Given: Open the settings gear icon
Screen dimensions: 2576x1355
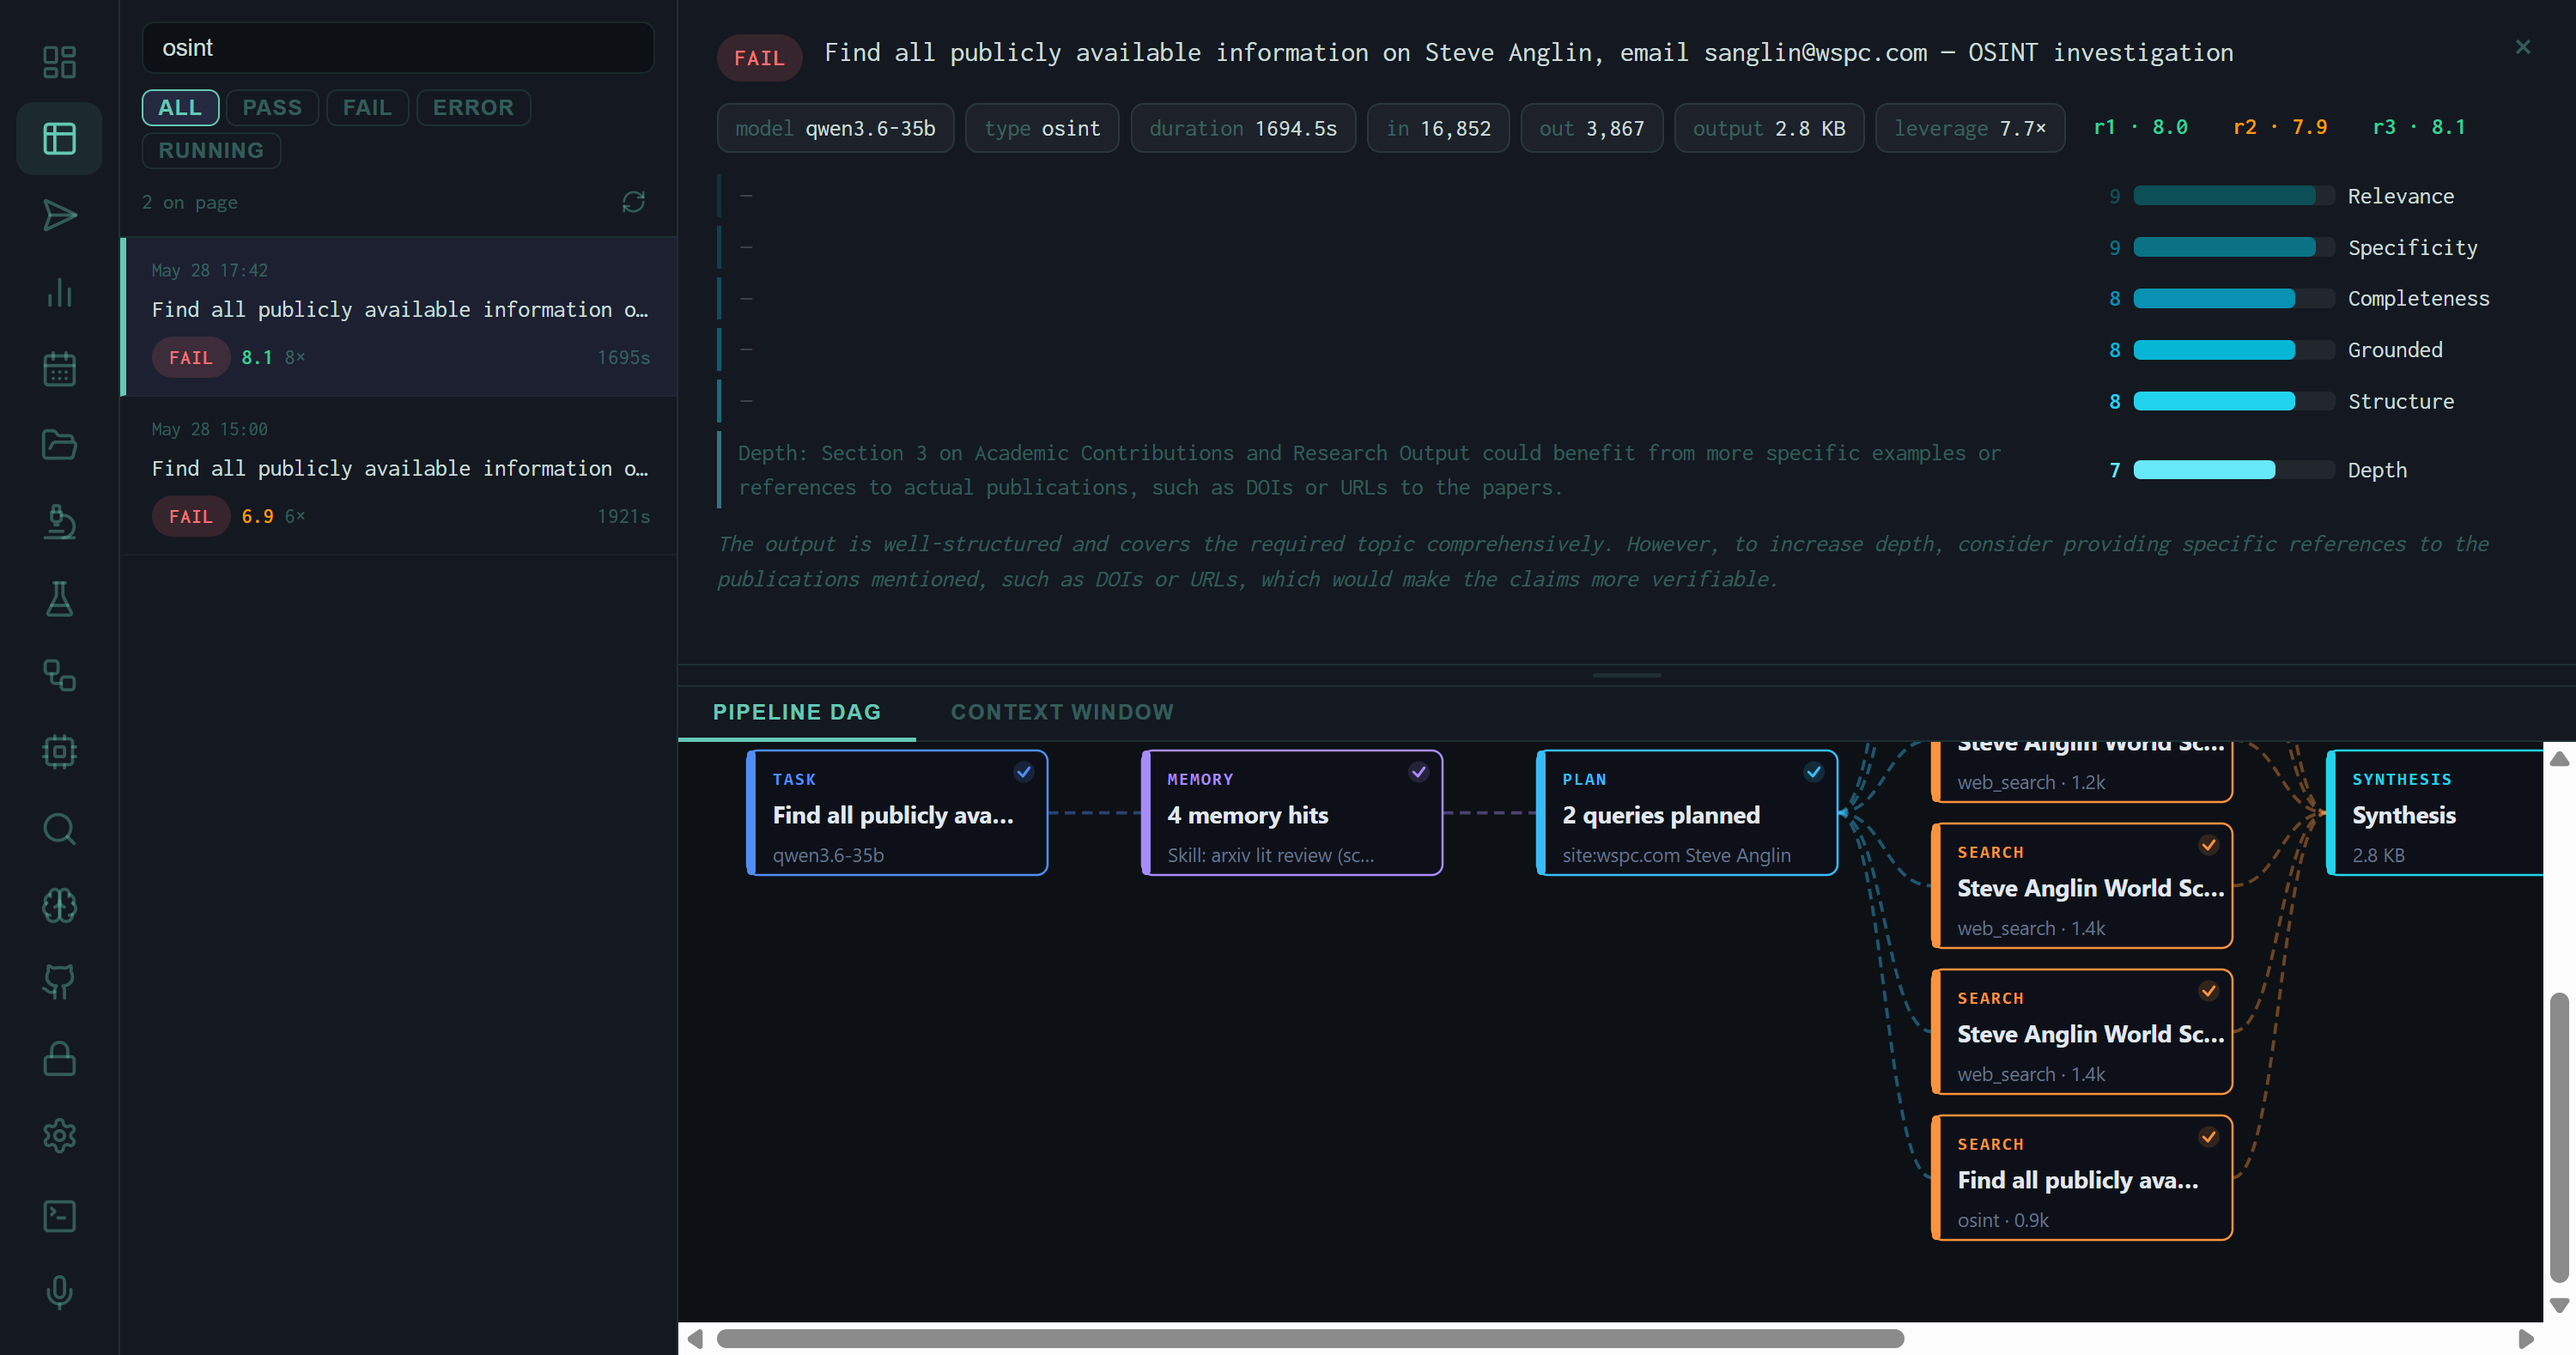Looking at the screenshot, I should pyautogui.click(x=59, y=1135).
